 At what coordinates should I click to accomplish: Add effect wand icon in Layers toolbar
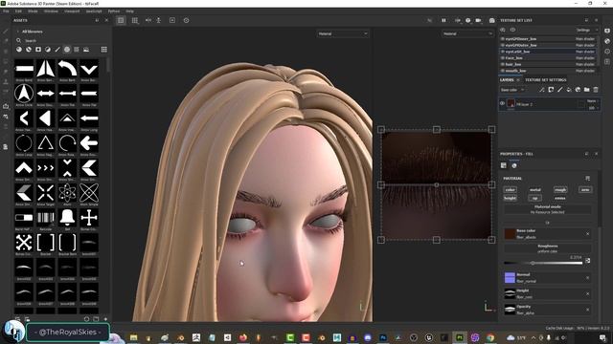(542, 90)
